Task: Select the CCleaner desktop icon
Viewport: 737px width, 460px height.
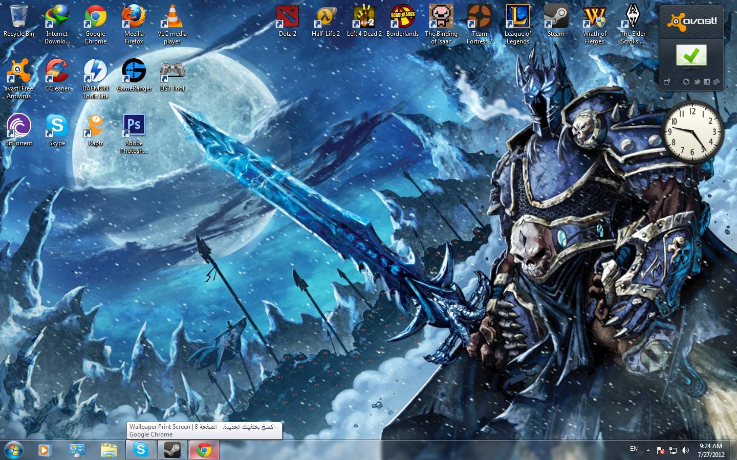Action: pos(57,76)
